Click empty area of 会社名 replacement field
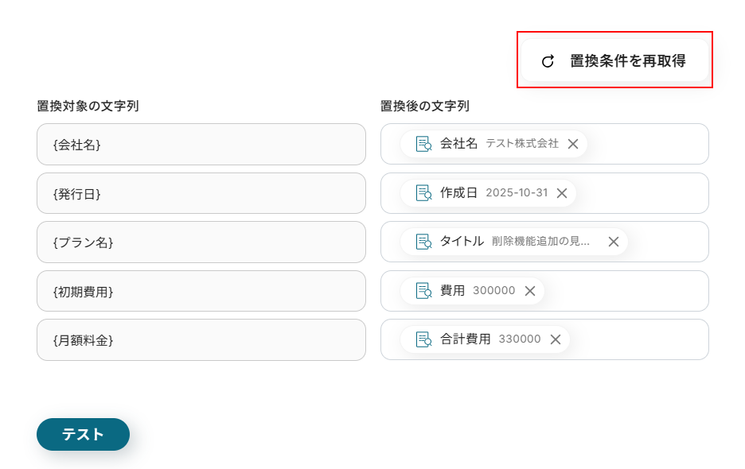 (x=649, y=144)
